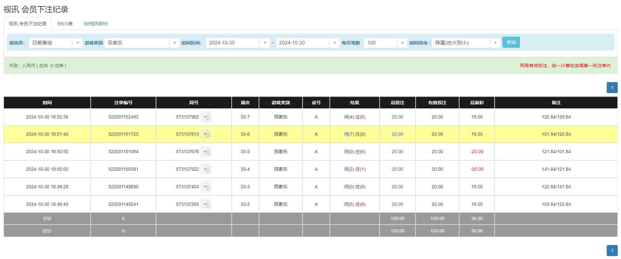
Task: Switch to the BB视讯积分 tab
Action: coord(96,24)
